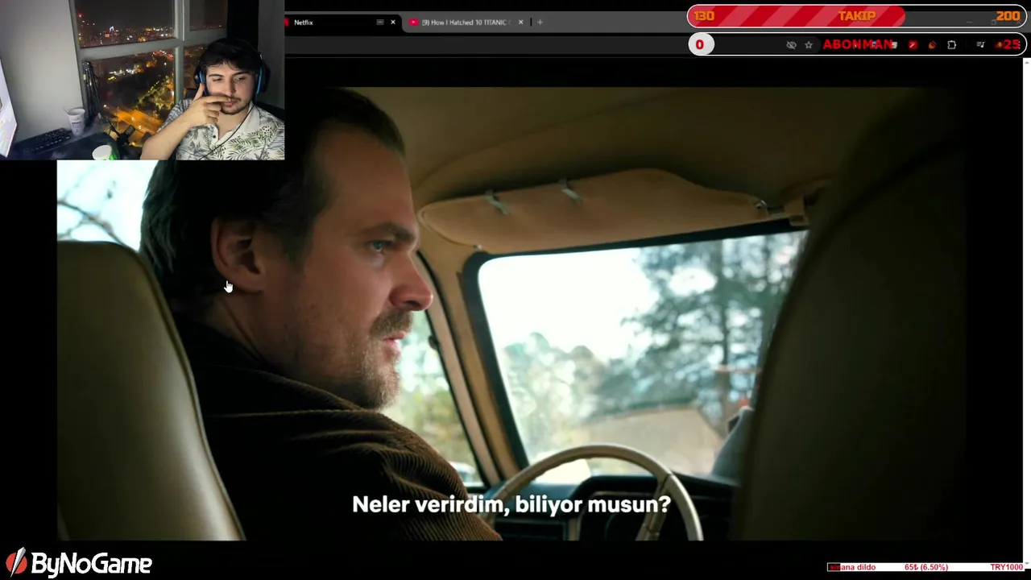Click the ABONMAN subscriber goal bar
Viewport: 1031px width, 580px height.
[857, 45]
